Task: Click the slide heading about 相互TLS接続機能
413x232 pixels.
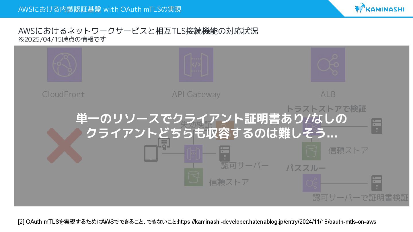Action: 138,31
